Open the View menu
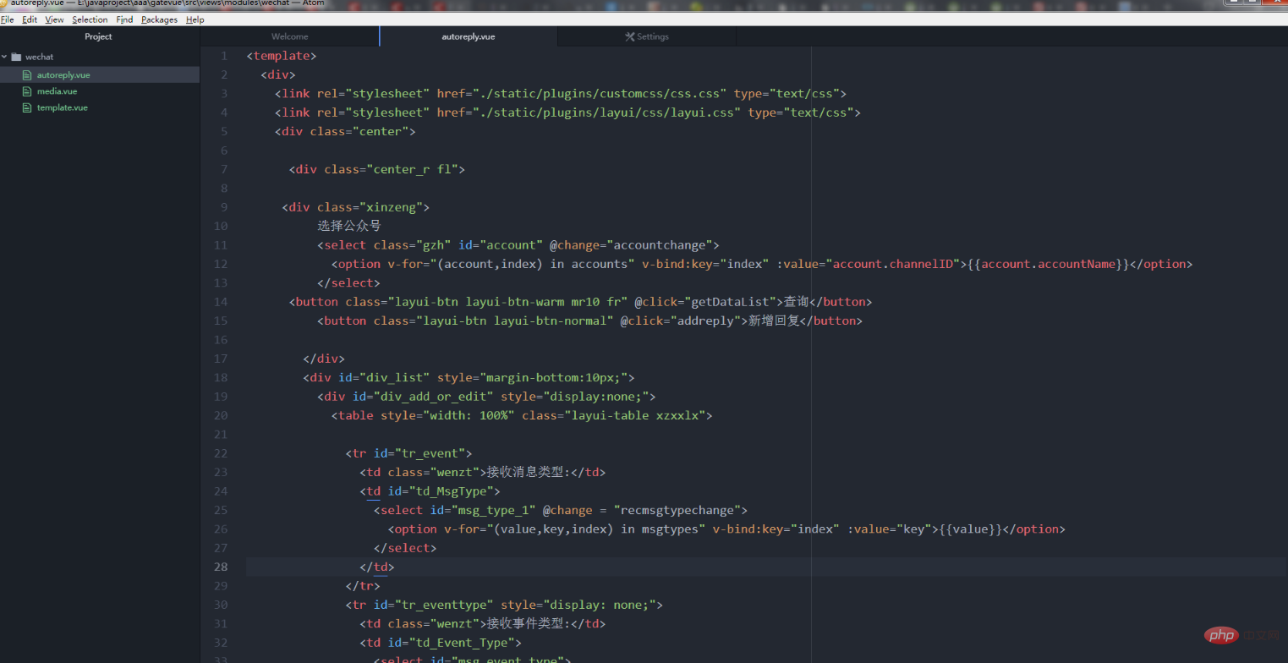 [54, 19]
